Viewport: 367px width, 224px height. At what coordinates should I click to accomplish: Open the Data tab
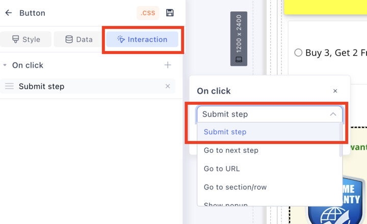pos(79,39)
